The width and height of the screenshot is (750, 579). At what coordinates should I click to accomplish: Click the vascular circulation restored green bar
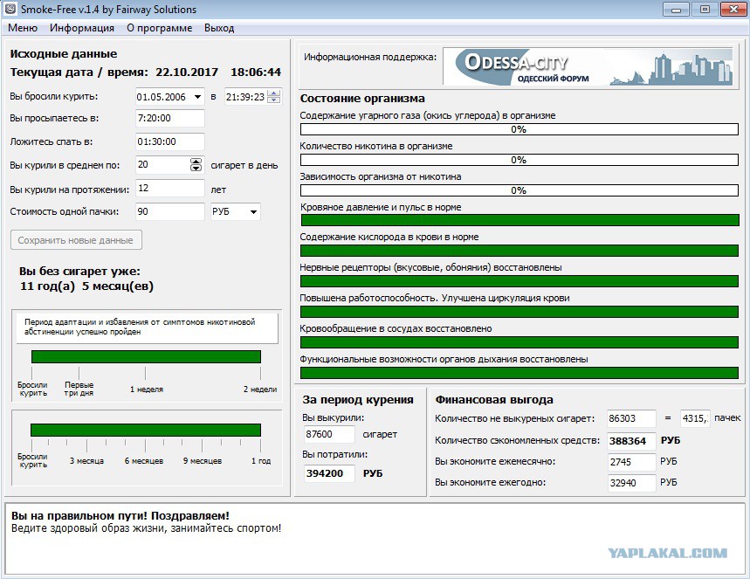(519, 342)
